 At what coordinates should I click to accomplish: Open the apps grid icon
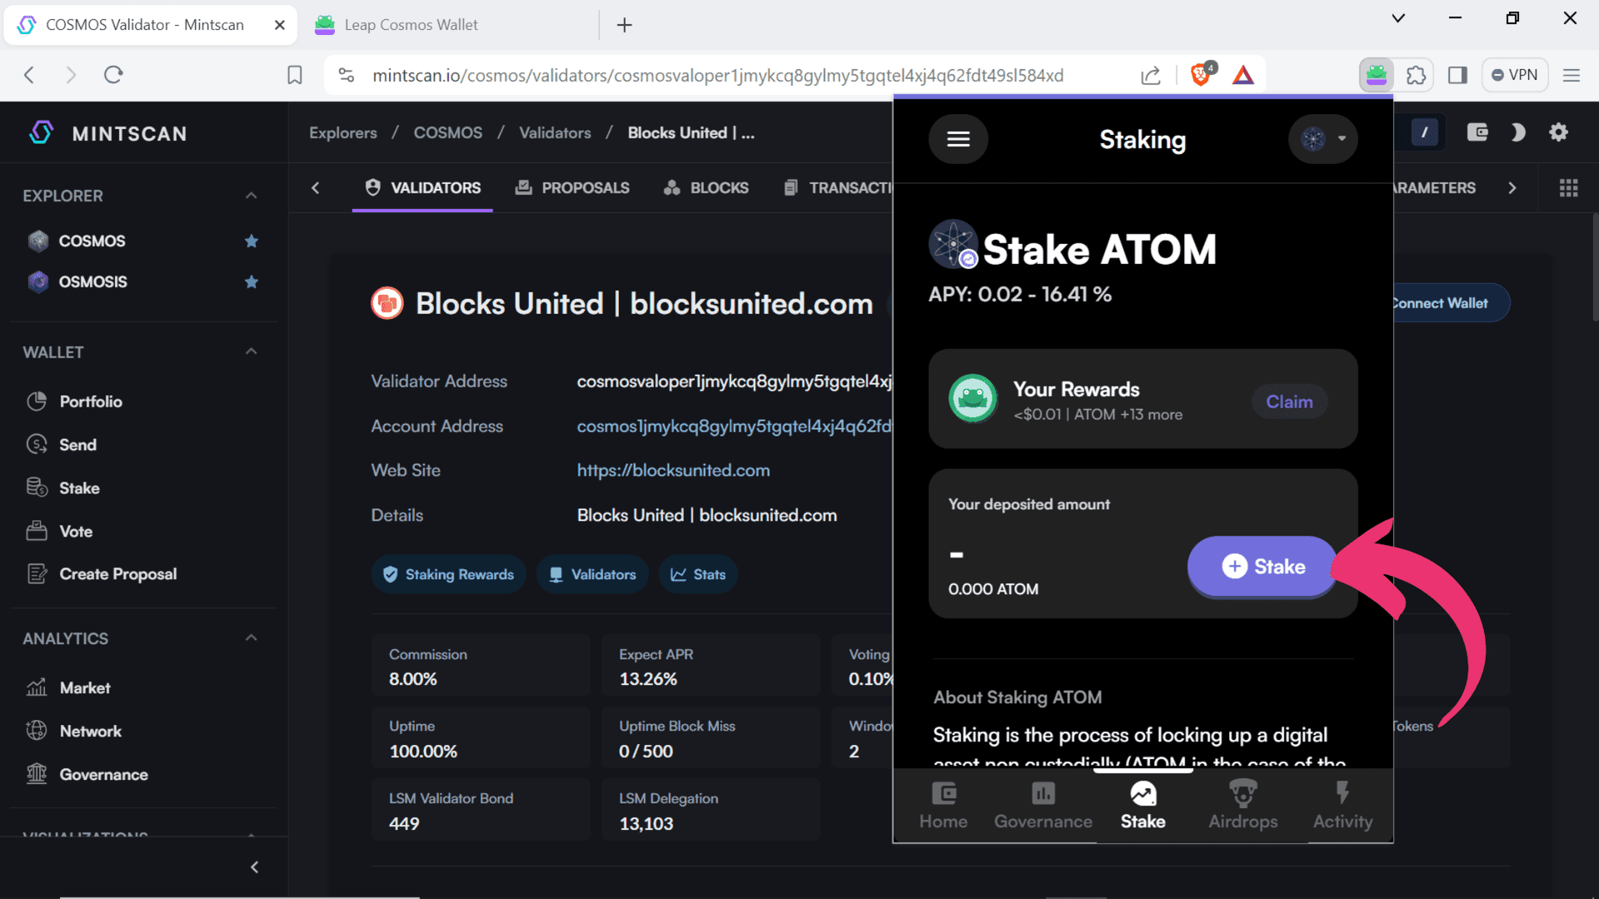point(1568,188)
